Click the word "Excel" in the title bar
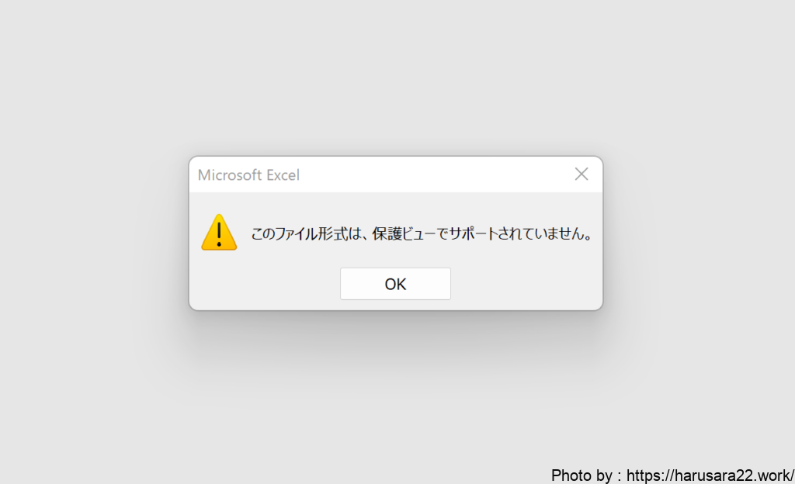795x484 pixels. coord(283,175)
